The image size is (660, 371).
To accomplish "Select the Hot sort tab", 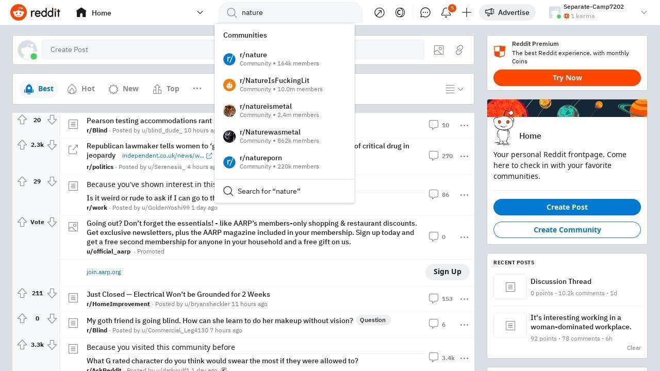I will [81, 89].
